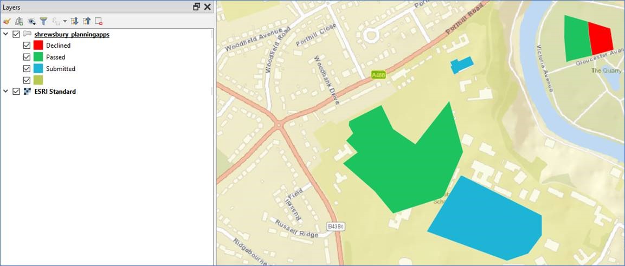Viewport: 625px width, 266px height.
Task: Click The Quarry map label
Action: point(606,70)
